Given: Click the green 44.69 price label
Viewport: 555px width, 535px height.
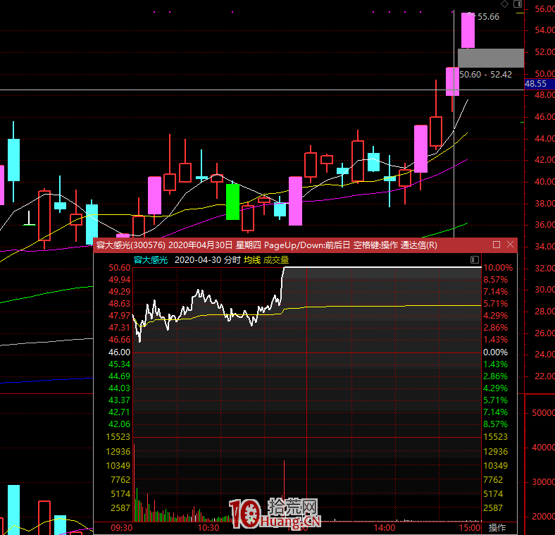Looking at the screenshot, I should point(119,376).
